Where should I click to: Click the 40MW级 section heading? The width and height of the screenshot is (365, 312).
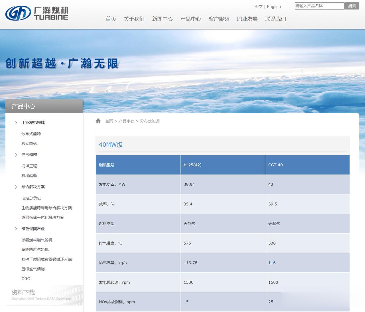pyautogui.click(x=111, y=145)
